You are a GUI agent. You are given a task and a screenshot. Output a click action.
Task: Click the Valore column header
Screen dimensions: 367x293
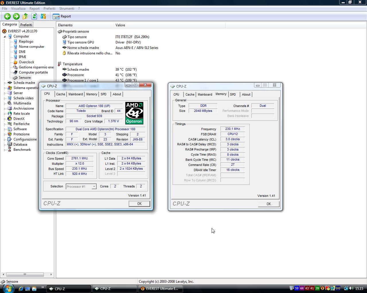point(169,25)
